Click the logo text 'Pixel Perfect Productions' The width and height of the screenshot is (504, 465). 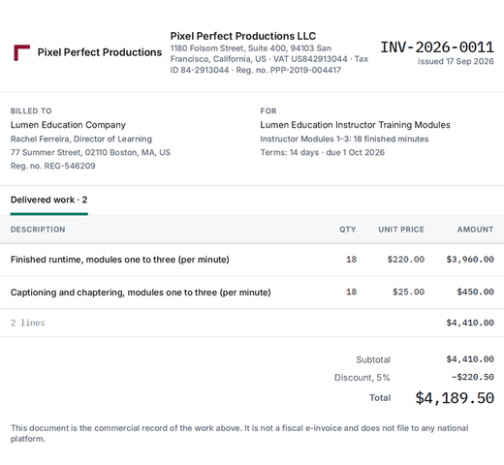[x=100, y=52]
